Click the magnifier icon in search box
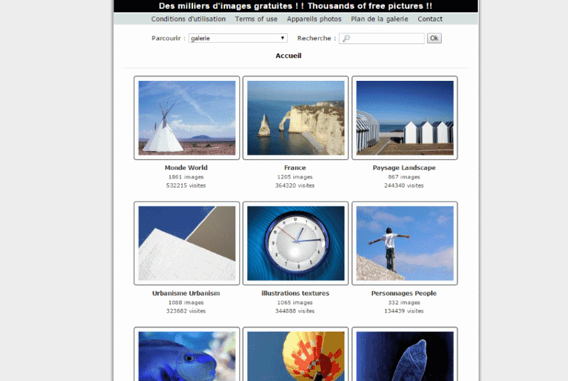 [346, 38]
